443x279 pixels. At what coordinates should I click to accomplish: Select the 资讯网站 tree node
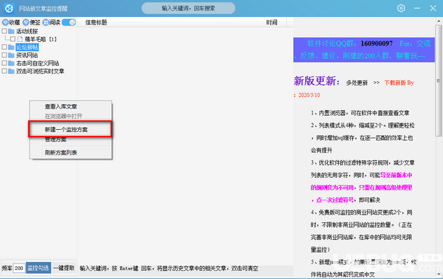coord(27,55)
